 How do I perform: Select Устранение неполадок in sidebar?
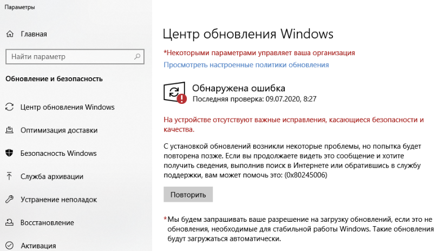pos(58,200)
